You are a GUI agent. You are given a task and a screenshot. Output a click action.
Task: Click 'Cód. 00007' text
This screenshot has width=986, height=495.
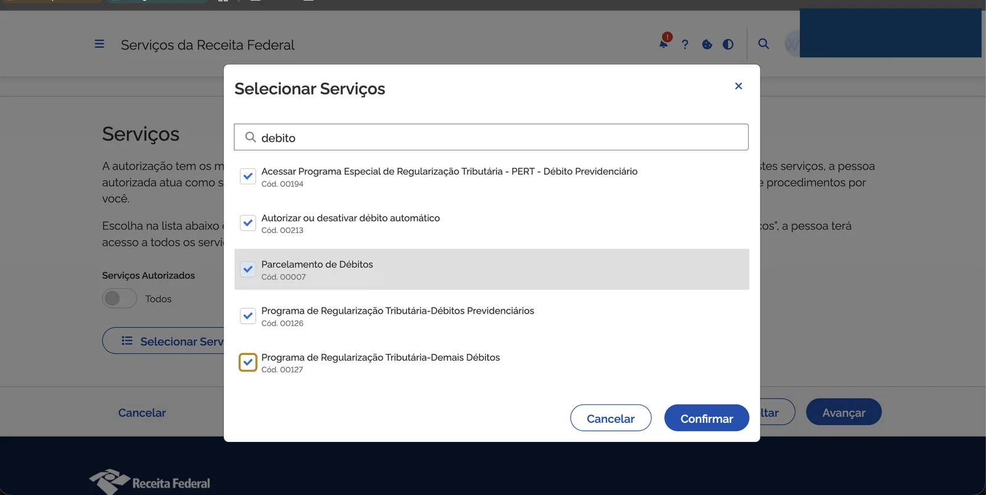[x=283, y=277]
